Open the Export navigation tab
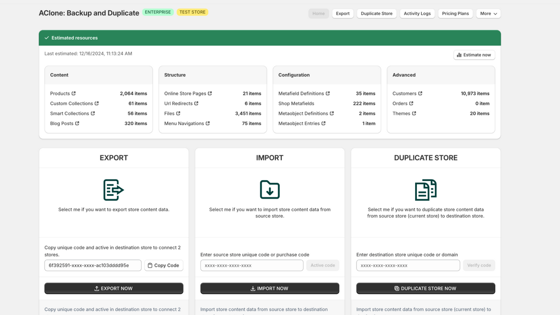The image size is (560, 315). (x=343, y=14)
